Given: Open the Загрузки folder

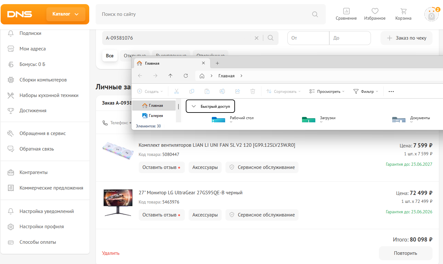Looking at the screenshot, I should tap(319, 119).
